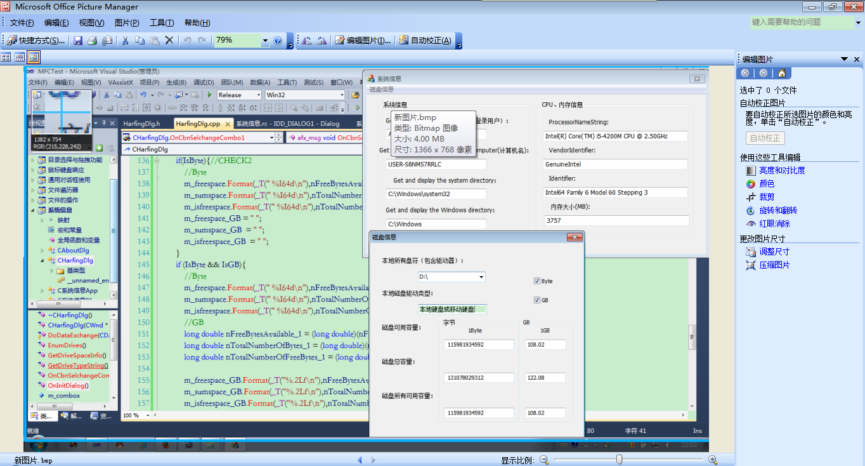Open 红眼消除 red-eye removal
The image size is (865, 466).
(768, 223)
